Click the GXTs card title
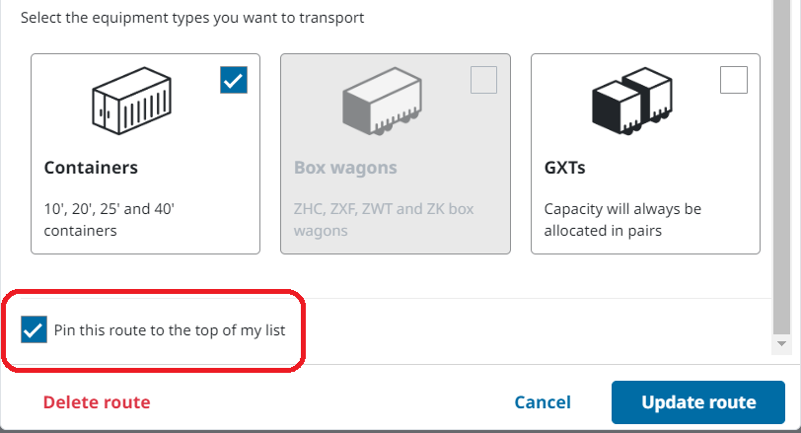This screenshot has width=801, height=433. (x=565, y=168)
